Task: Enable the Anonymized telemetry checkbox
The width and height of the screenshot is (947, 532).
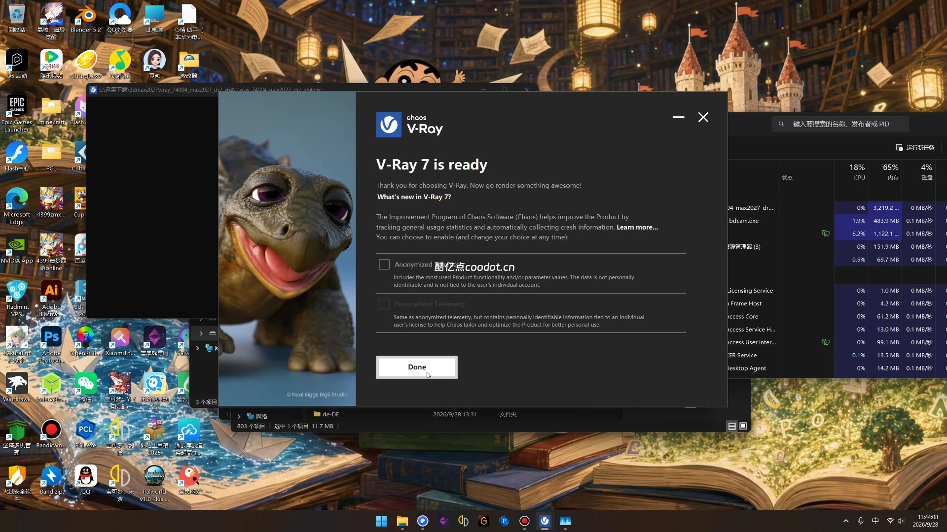Action: pyautogui.click(x=384, y=265)
